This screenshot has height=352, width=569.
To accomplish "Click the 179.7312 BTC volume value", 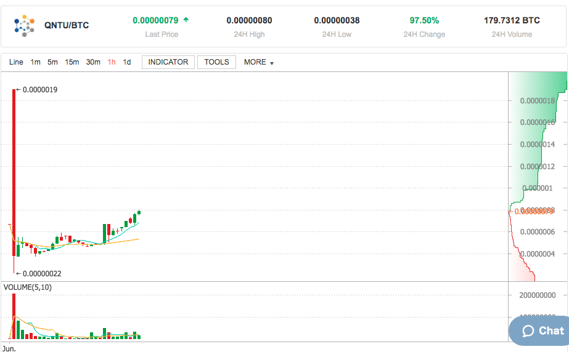I will coord(512,20).
